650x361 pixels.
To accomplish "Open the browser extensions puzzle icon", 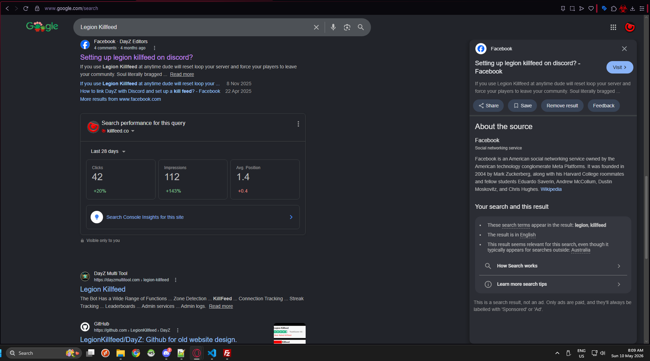I will coord(614,8).
